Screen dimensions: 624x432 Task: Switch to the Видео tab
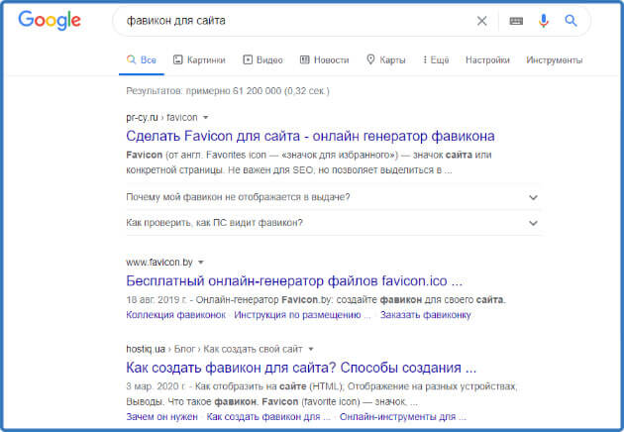pyautogui.click(x=262, y=60)
